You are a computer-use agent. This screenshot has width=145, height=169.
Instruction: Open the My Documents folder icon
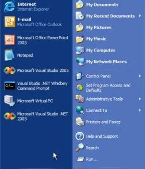(80, 5)
